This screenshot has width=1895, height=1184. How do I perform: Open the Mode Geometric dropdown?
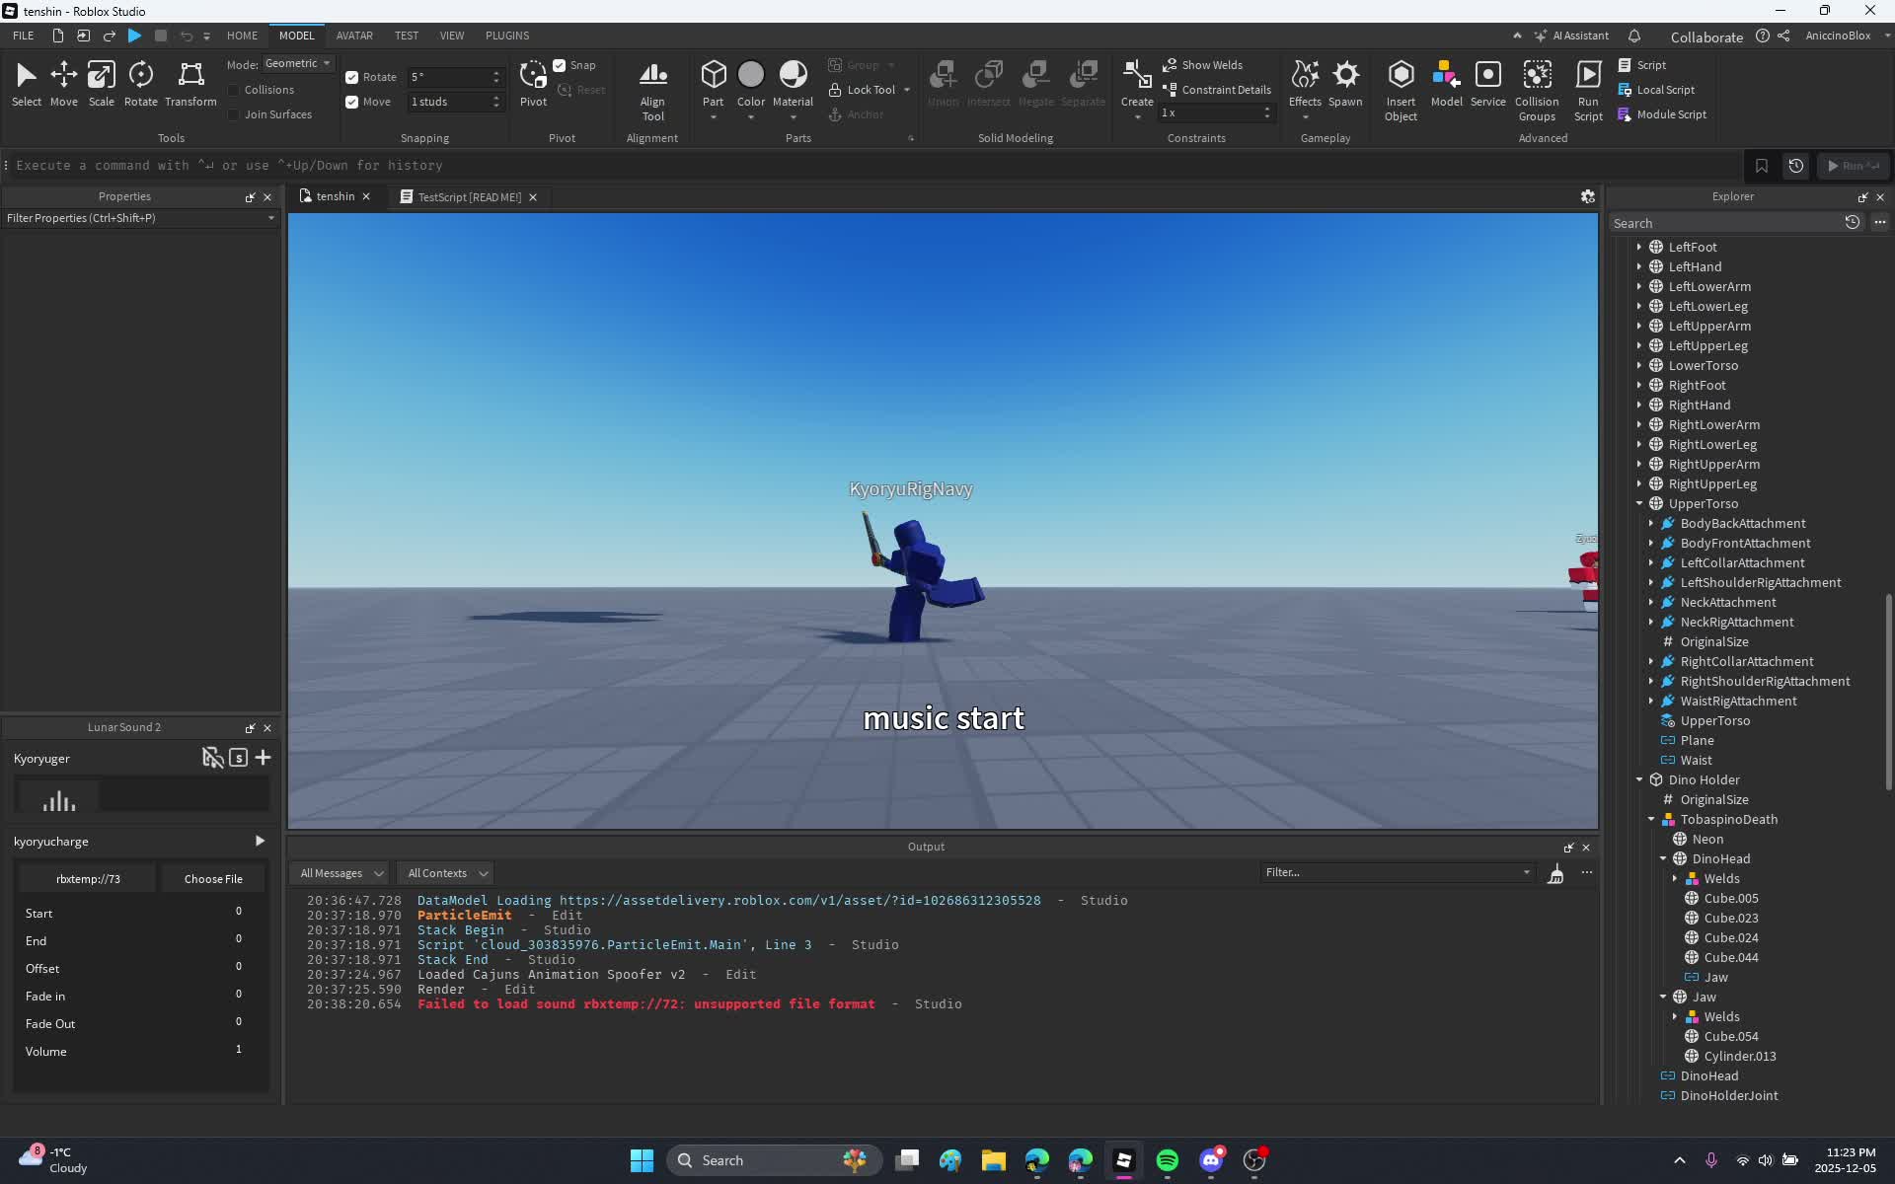click(297, 63)
